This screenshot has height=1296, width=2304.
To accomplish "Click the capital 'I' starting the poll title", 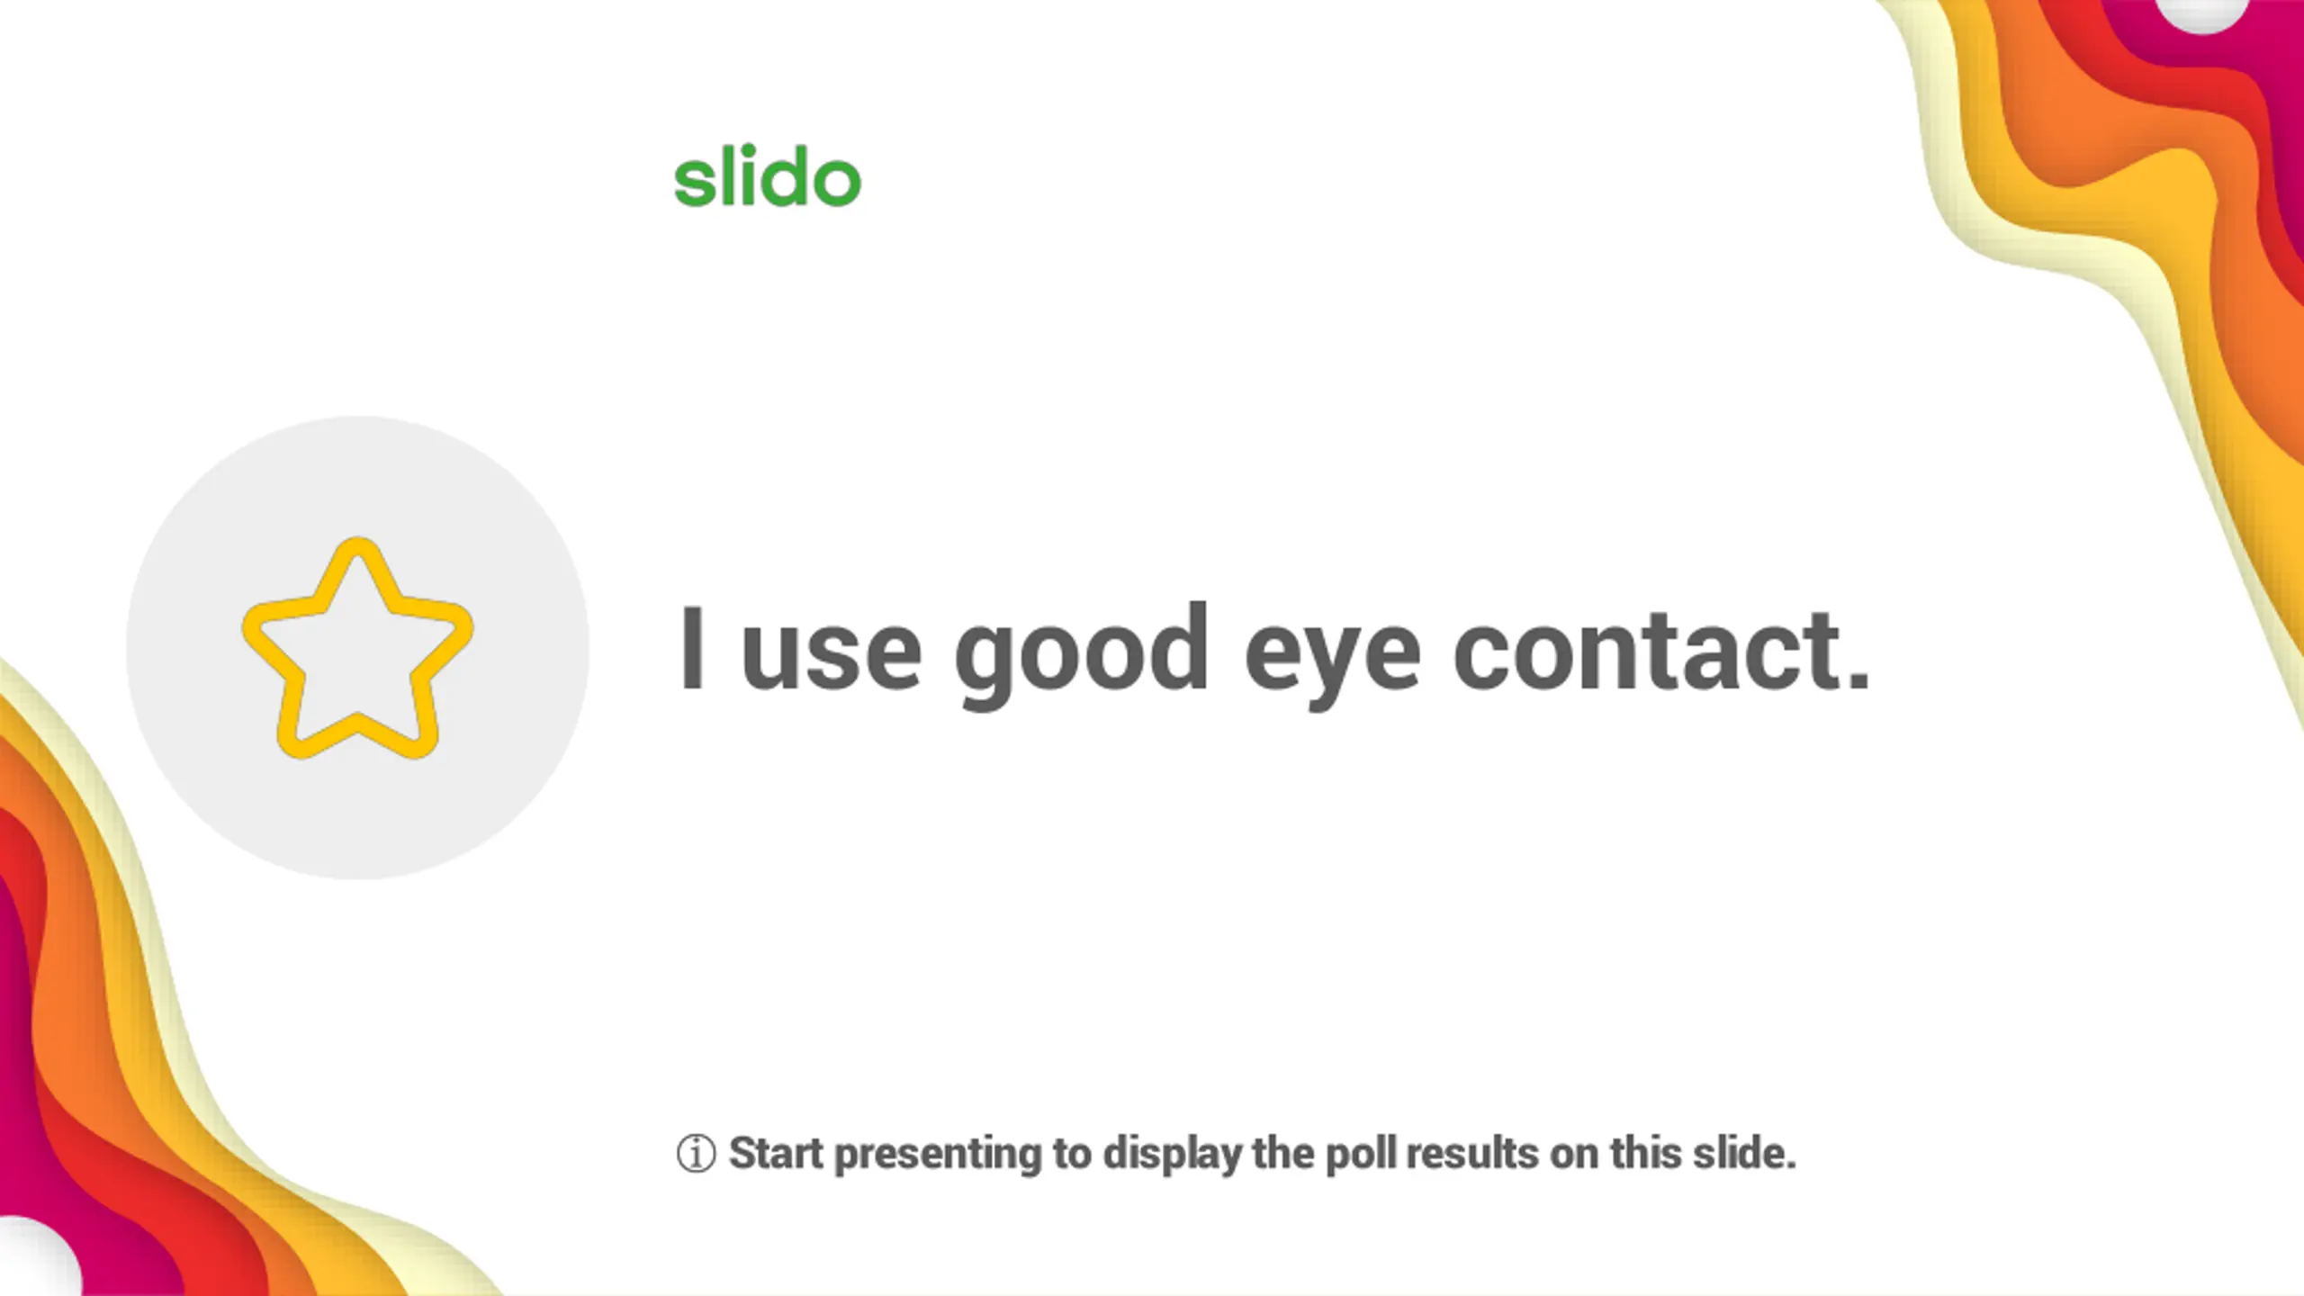I will pyautogui.click(x=691, y=648).
